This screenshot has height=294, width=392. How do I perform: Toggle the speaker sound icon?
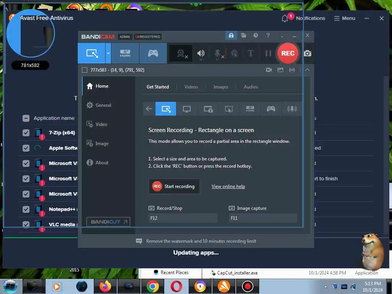point(201,53)
